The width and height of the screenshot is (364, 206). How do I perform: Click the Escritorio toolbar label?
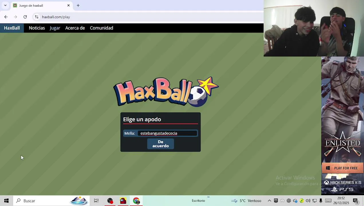[x=198, y=201]
